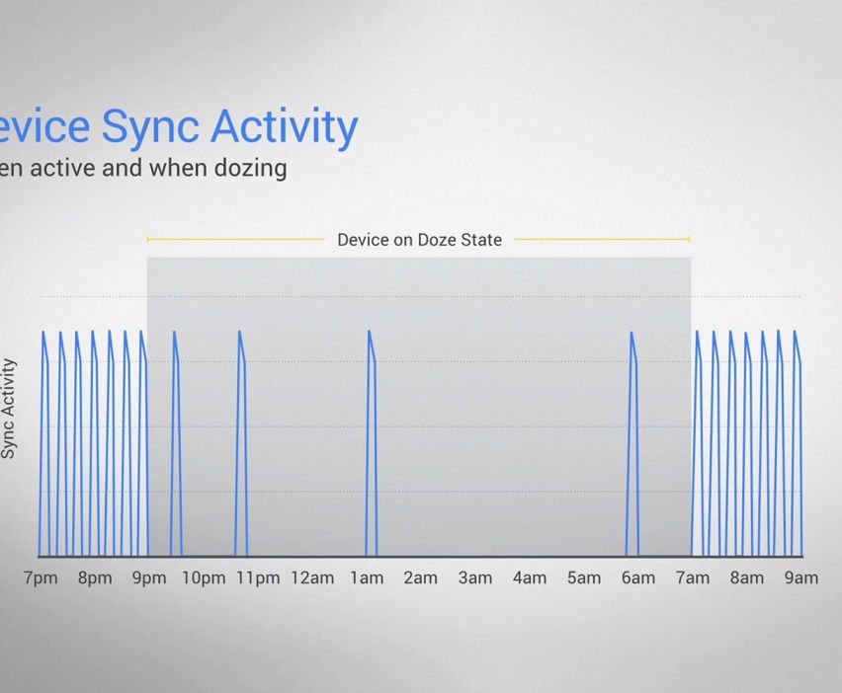This screenshot has height=693, width=842.
Task: Click the 11pm time axis label
Action: (x=258, y=577)
